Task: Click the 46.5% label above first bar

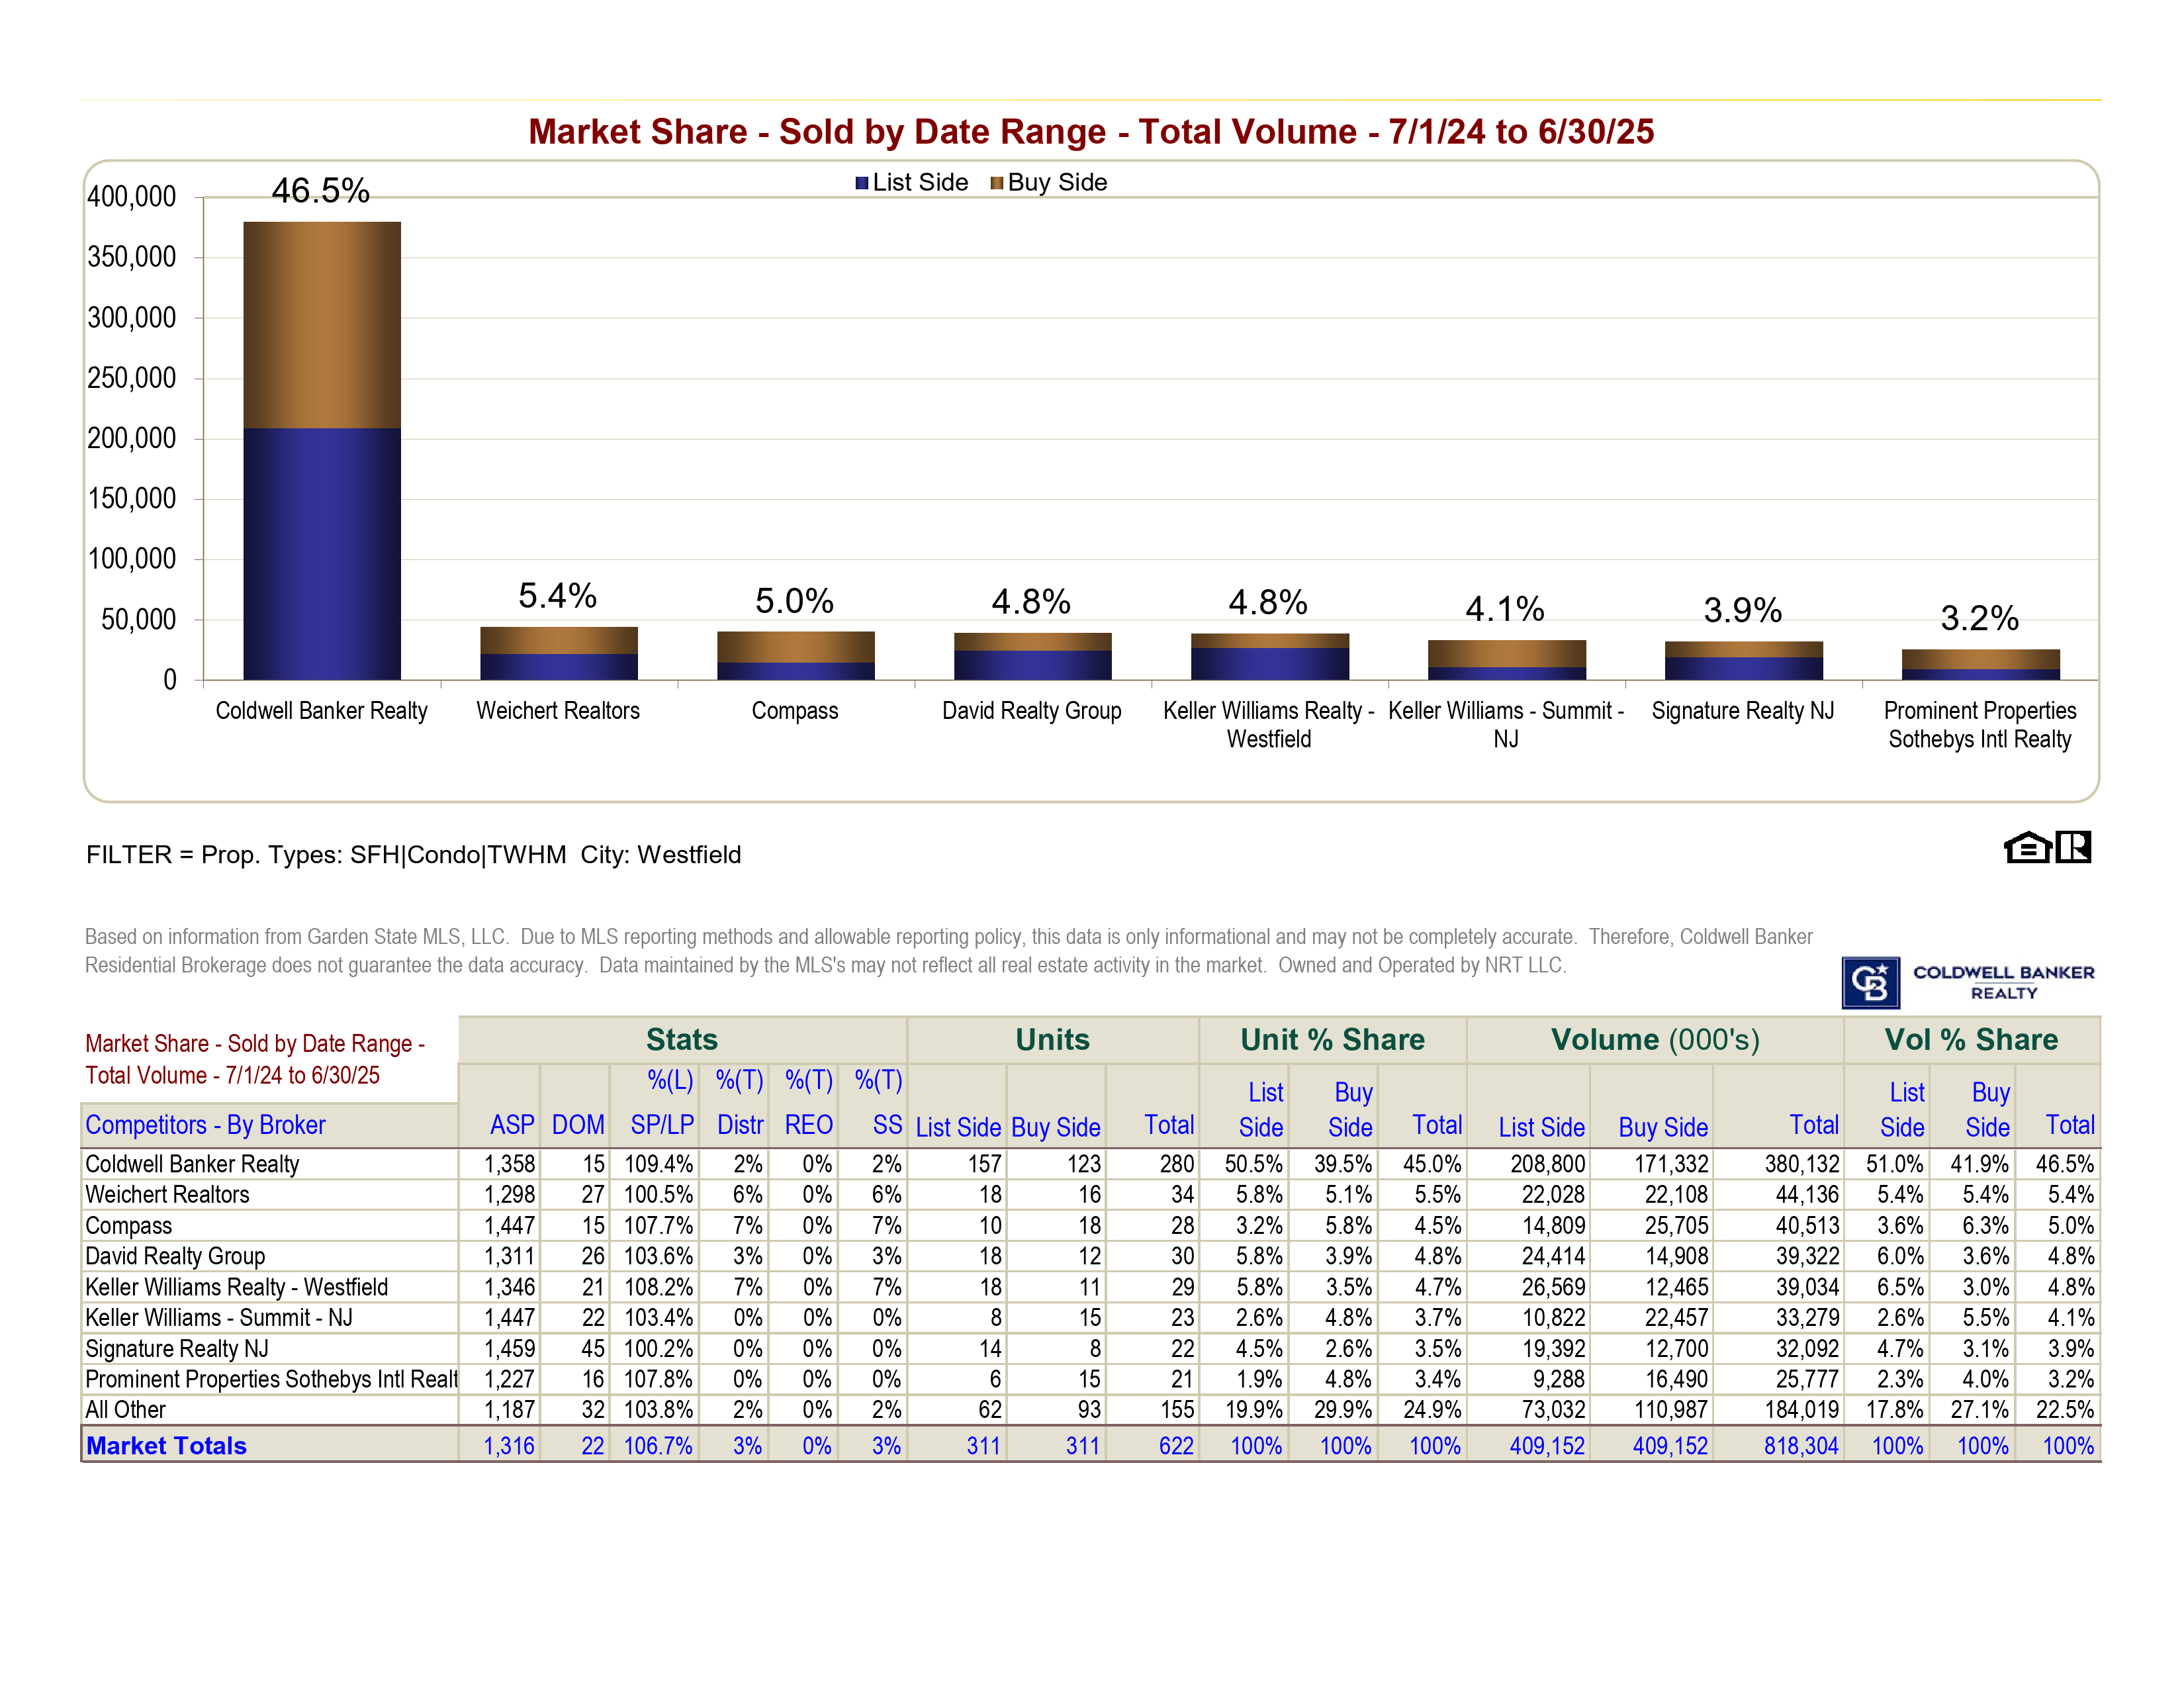Action: tap(321, 190)
